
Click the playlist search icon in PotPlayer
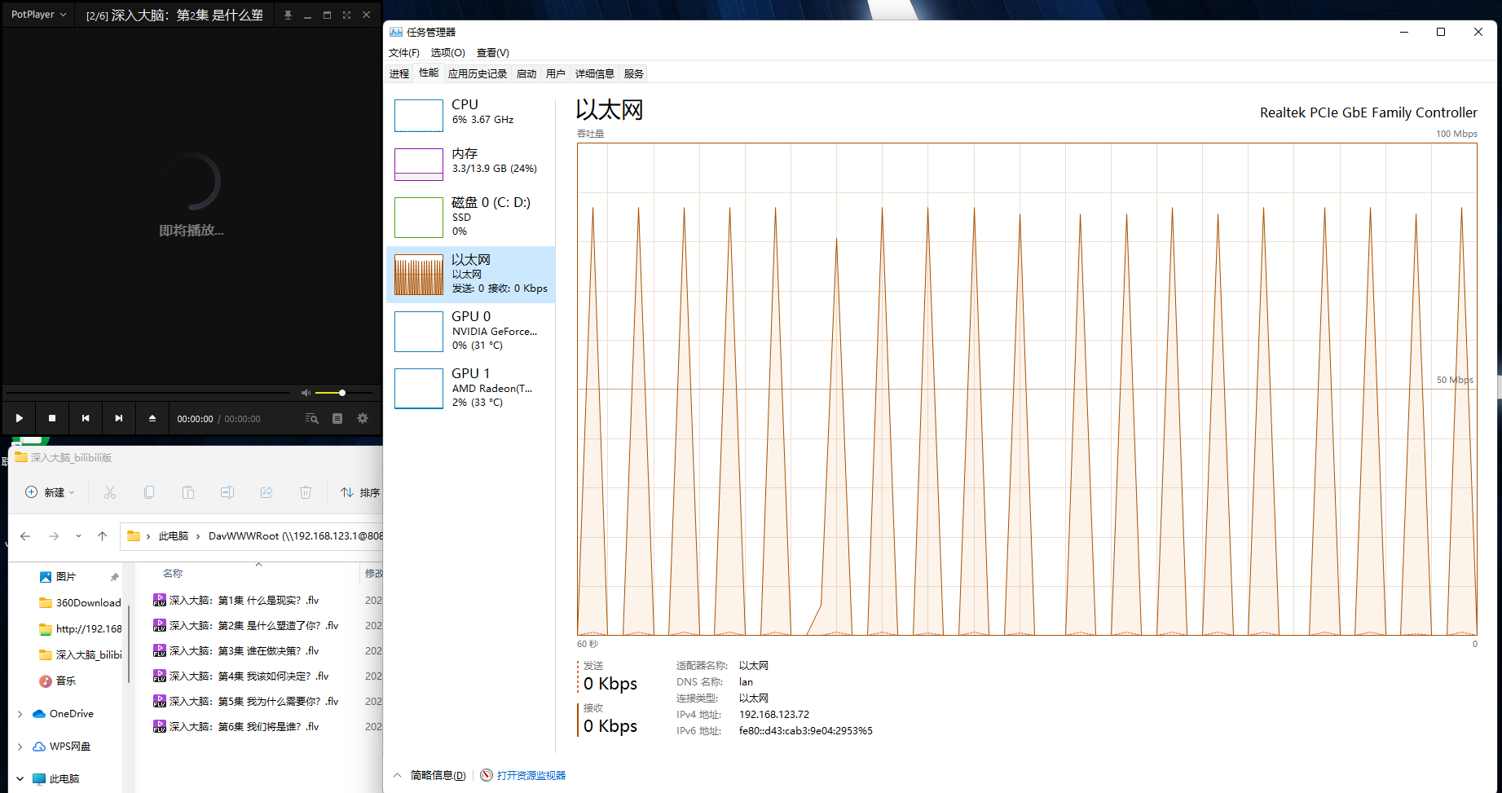311,418
